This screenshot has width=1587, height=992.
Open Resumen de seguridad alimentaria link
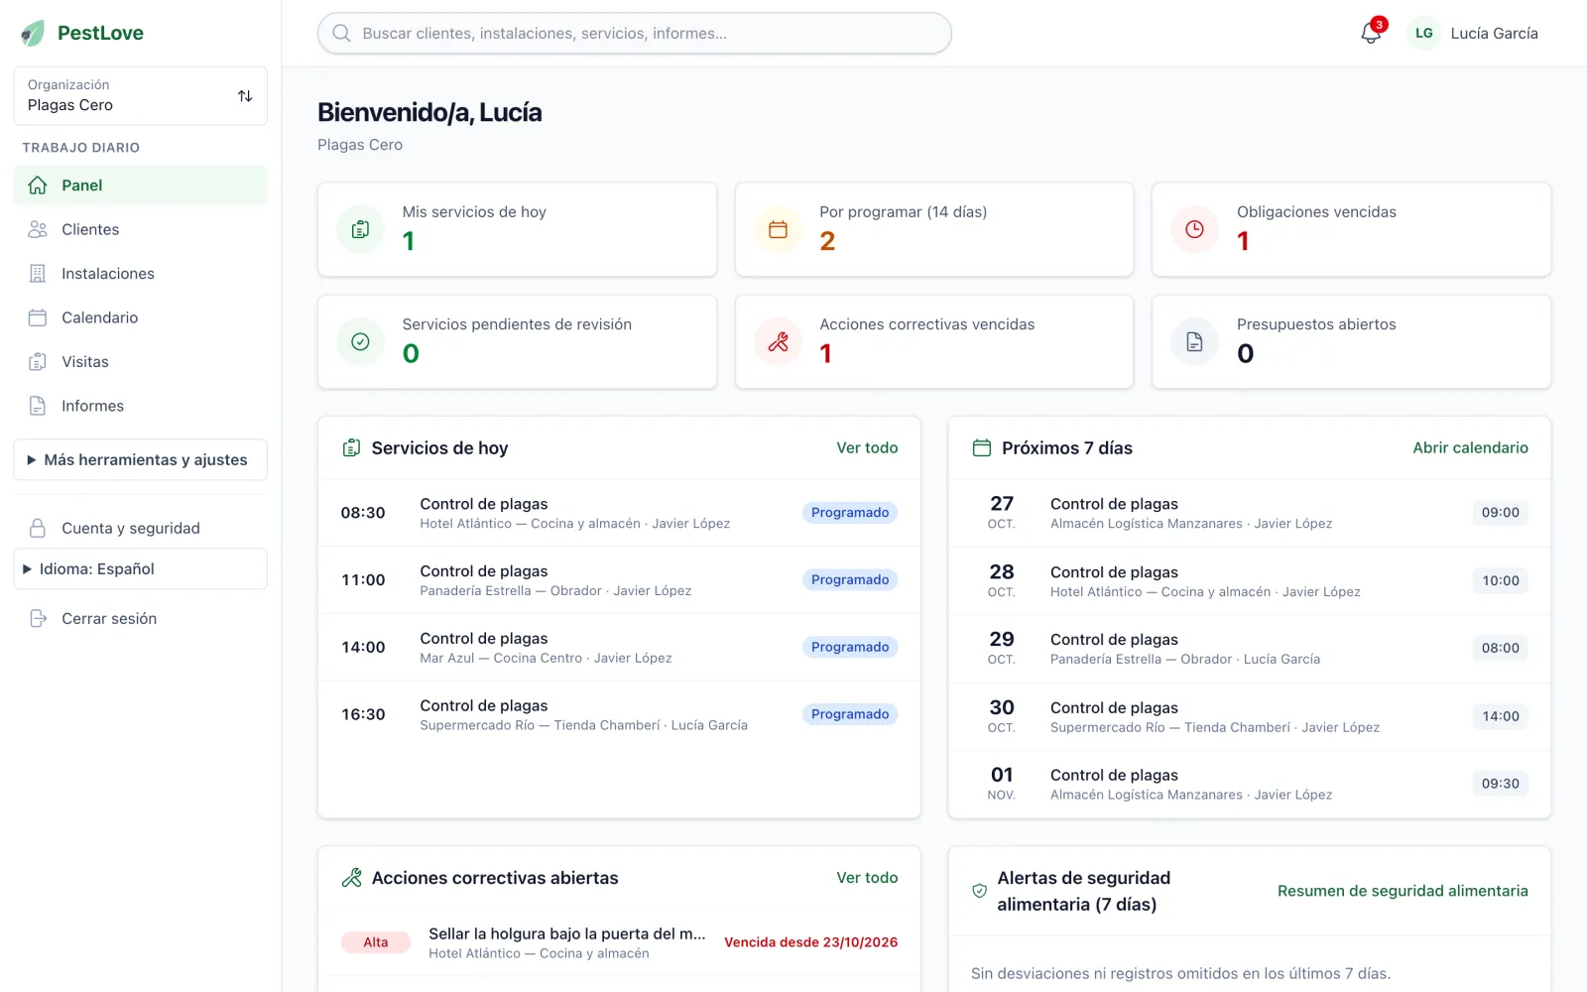[x=1403, y=891]
